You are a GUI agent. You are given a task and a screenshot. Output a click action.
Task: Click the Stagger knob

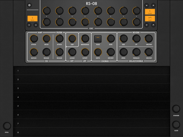[176, 109]
